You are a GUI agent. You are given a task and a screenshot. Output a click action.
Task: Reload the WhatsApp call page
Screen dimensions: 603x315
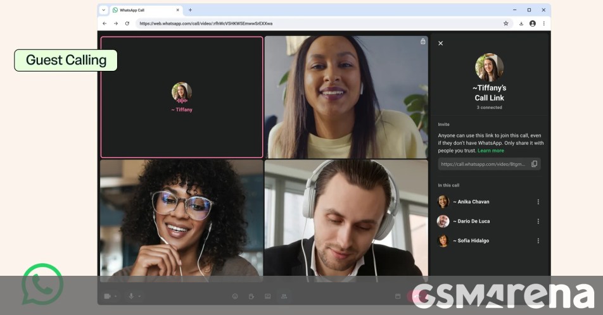point(127,23)
